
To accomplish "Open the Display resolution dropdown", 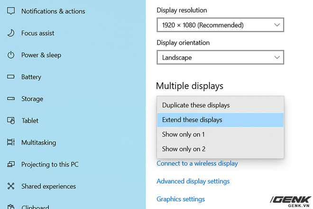I will click(220, 25).
